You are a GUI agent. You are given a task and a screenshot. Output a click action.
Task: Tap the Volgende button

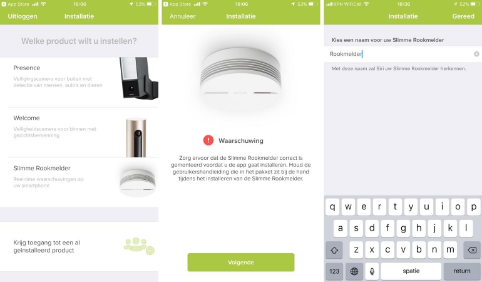pyautogui.click(x=241, y=263)
